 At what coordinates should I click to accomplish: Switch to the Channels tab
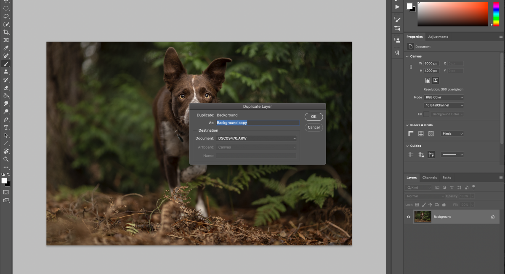tap(429, 177)
